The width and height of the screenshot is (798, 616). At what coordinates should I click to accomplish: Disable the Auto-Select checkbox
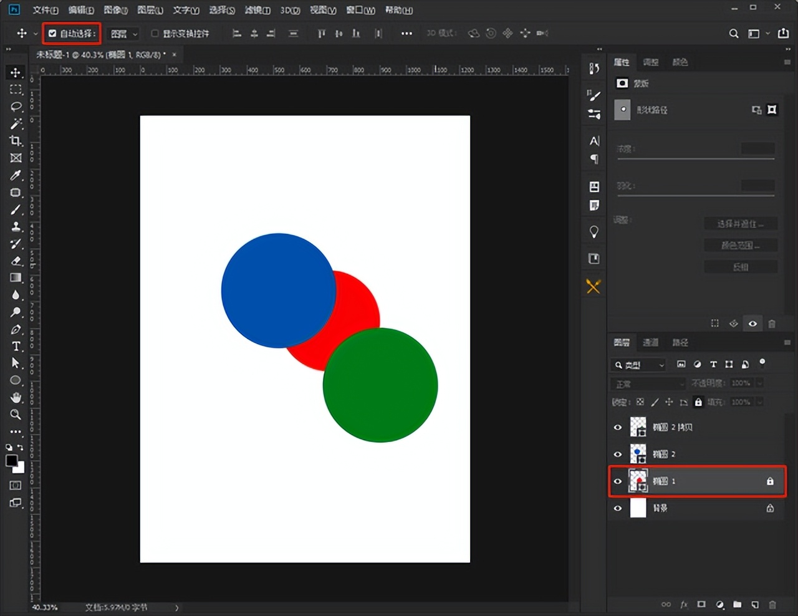53,34
